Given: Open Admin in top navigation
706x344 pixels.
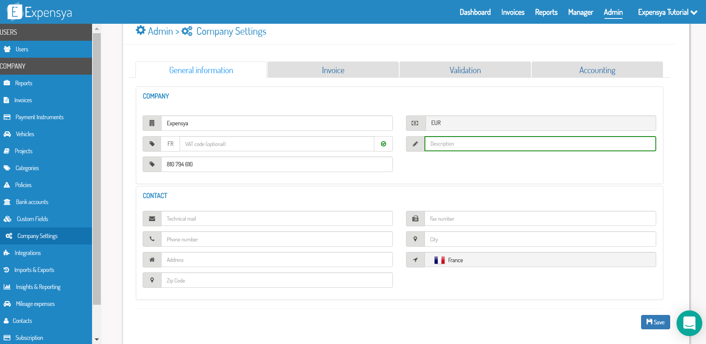Looking at the screenshot, I should (613, 12).
